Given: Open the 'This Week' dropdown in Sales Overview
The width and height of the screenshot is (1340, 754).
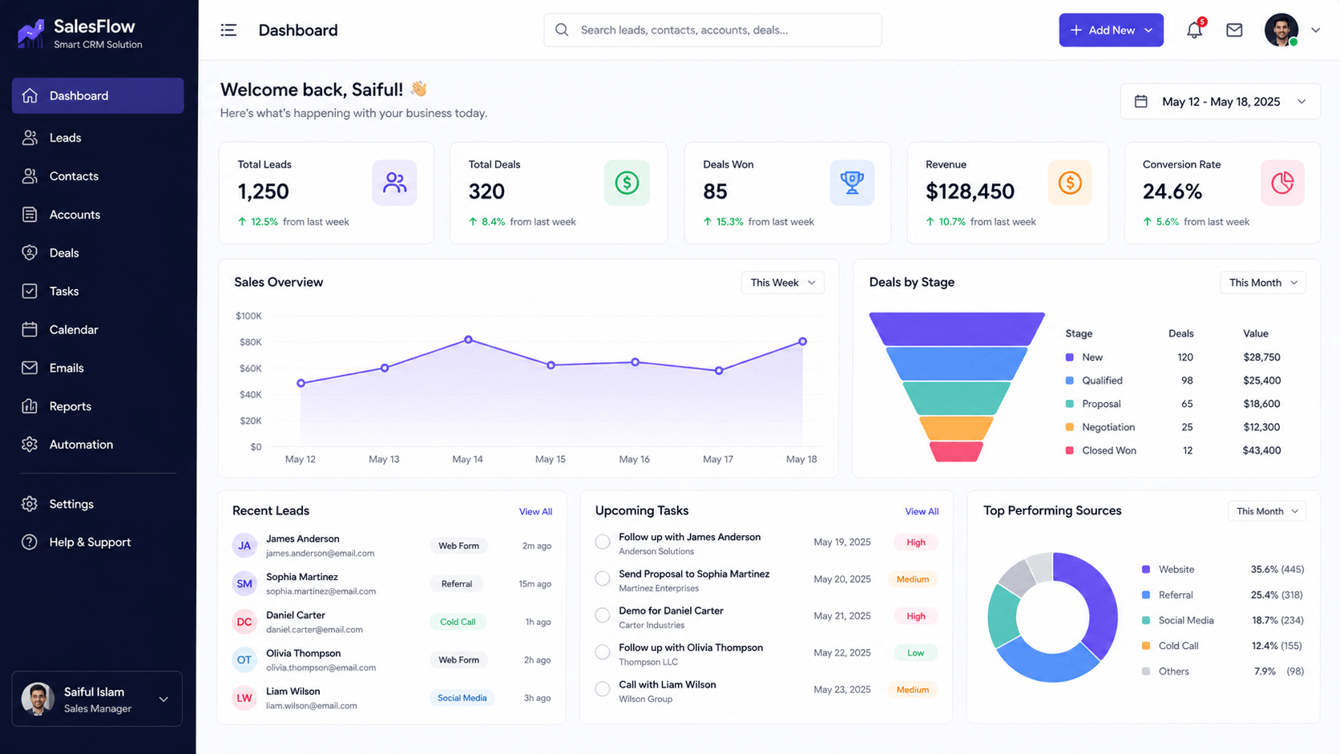Looking at the screenshot, I should [x=782, y=283].
